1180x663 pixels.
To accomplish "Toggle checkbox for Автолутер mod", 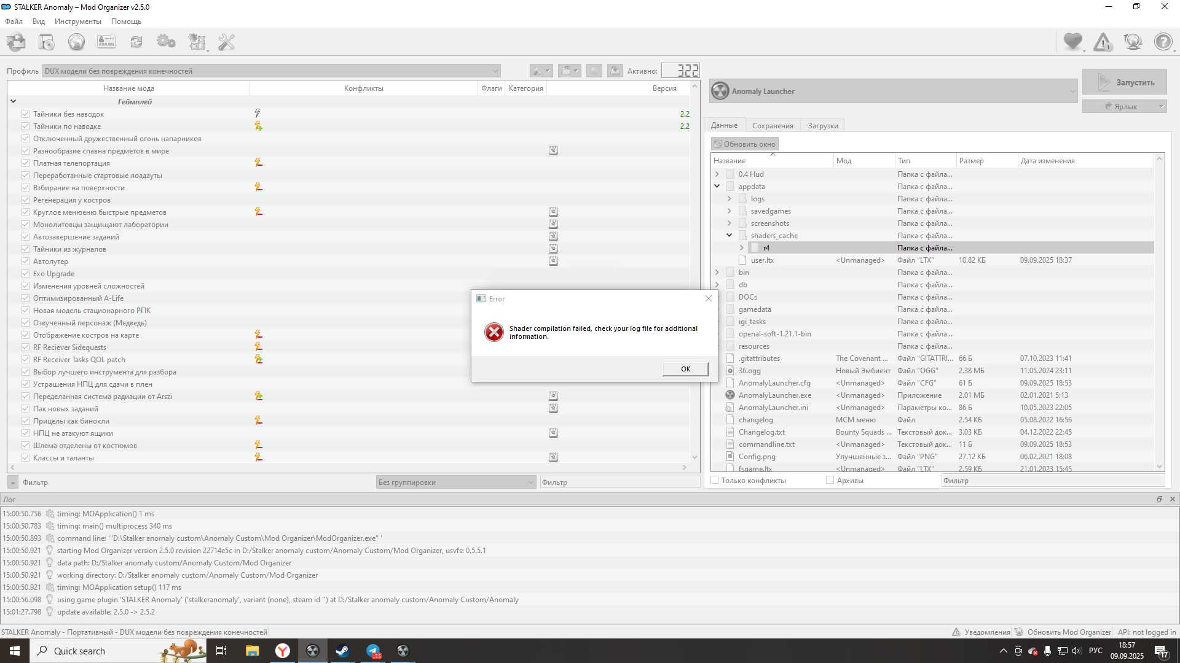I will click(x=25, y=261).
